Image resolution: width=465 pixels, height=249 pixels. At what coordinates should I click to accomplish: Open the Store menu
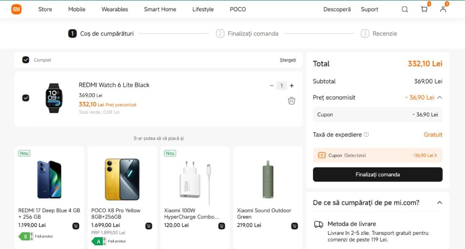(45, 9)
